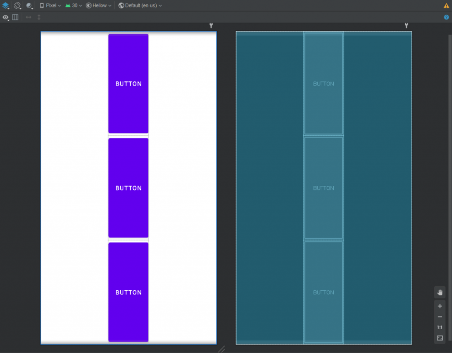Image resolution: width=452 pixels, height=353 pixels.
Task: Set zoom to 1:1 actual size
Action: [x=440, y=327]
